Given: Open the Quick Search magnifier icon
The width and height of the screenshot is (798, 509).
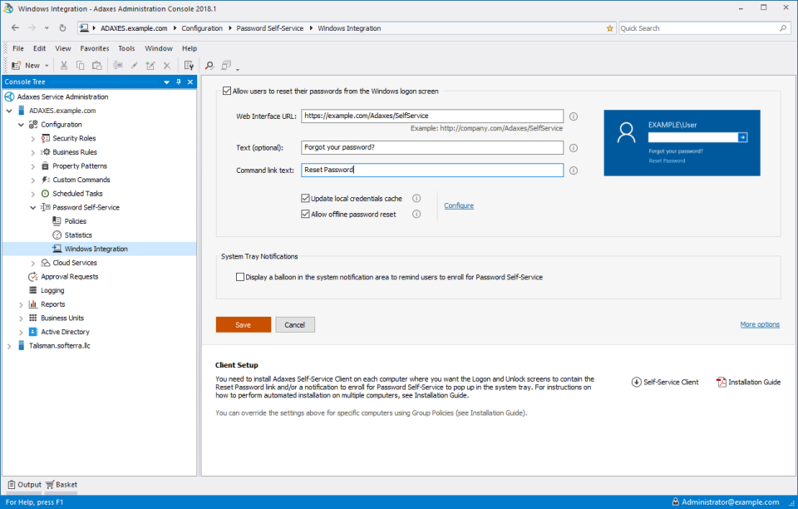Looking at the screenshot, I should click(782, 27).
